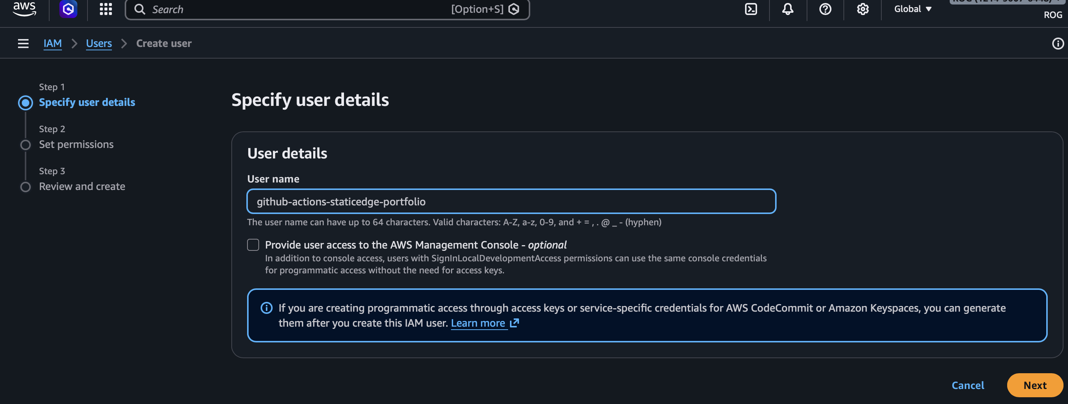
Task: Open the purple hexagon extension icon
Action: tap(68, 9)
